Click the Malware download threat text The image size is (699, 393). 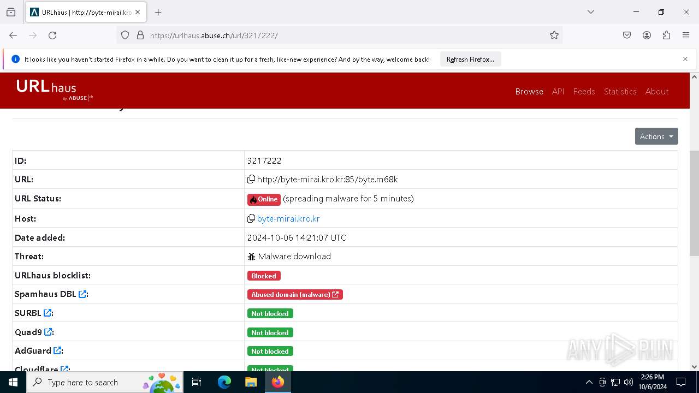294,256
